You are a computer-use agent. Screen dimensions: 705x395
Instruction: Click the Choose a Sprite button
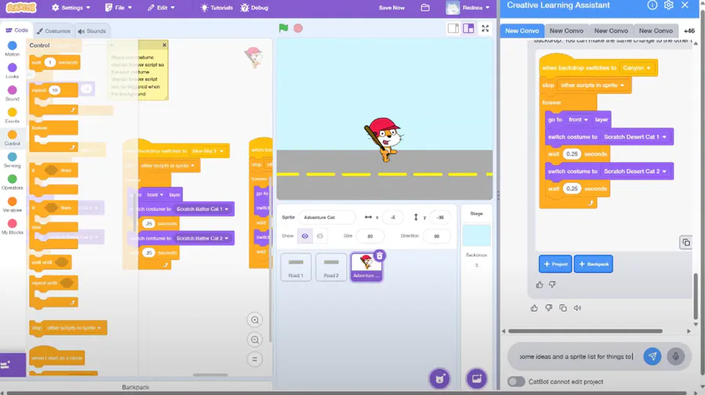point(439,379)
